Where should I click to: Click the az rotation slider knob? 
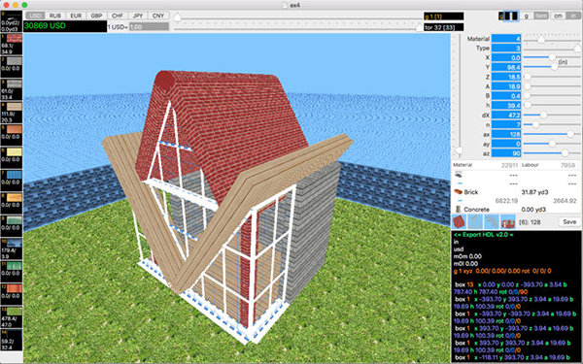[x=566, y=153]
